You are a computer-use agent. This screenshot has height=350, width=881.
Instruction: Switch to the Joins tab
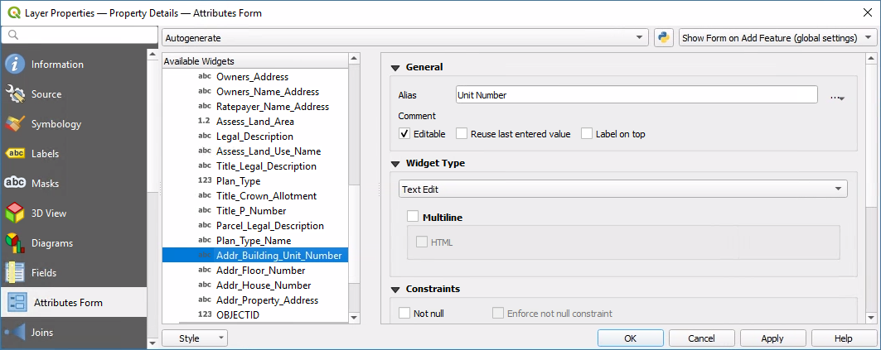41,333
